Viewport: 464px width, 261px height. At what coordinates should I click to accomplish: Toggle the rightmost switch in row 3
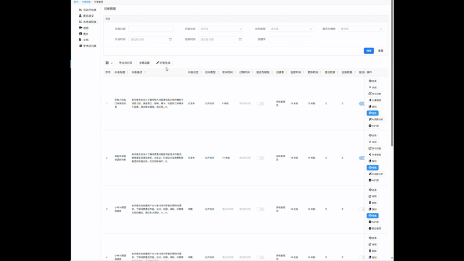[361, 209]
